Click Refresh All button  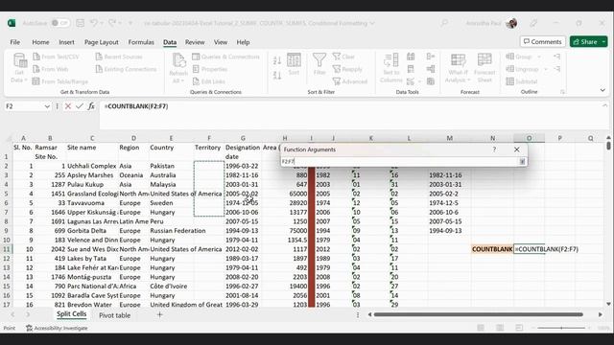178,68
